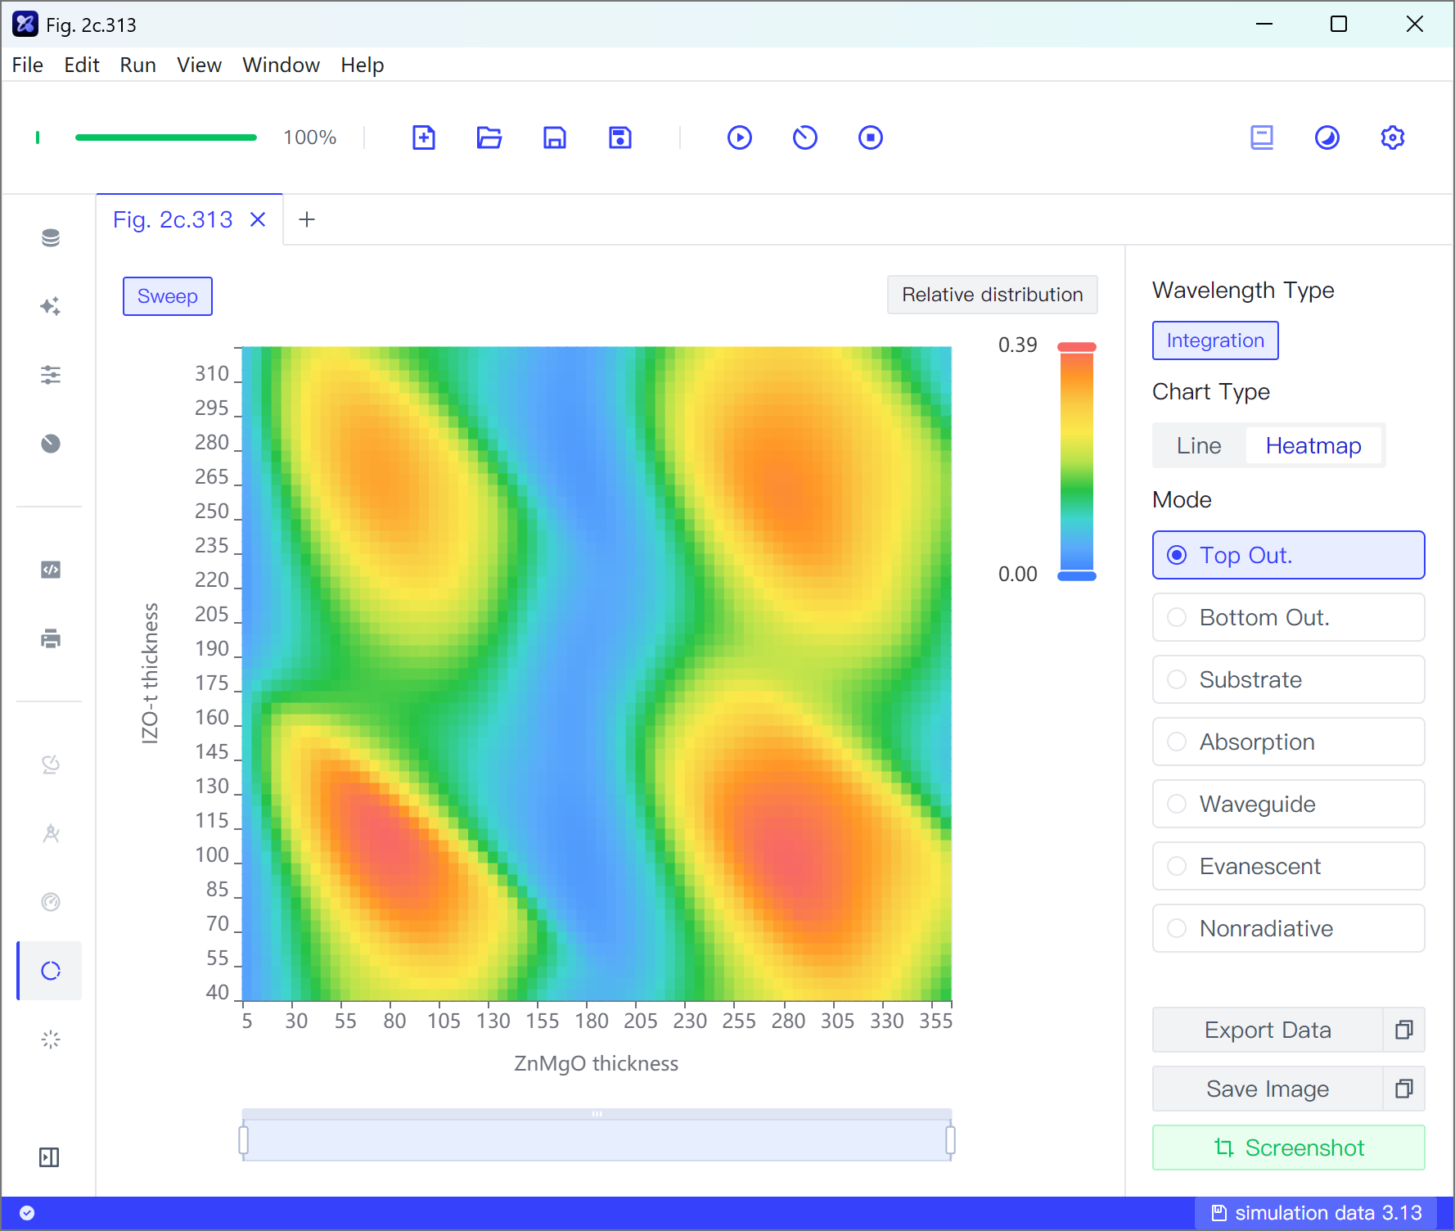
Task: Open the File menu
Action: pyautogui.click(x=28, y=65)
